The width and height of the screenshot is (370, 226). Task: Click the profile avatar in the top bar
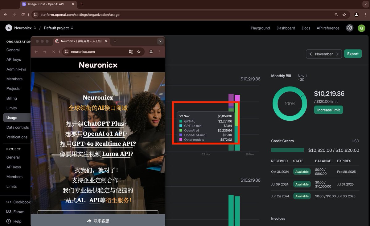click(x=361, y=28)
